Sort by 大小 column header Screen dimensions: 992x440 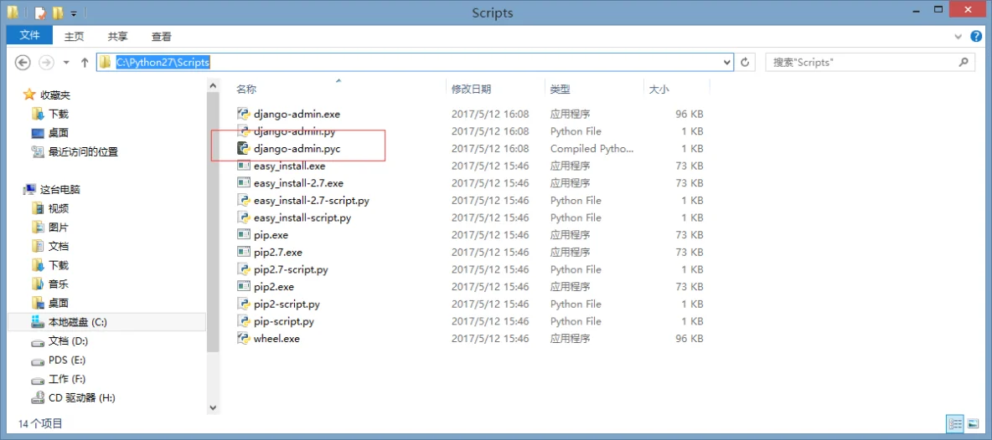659,90
